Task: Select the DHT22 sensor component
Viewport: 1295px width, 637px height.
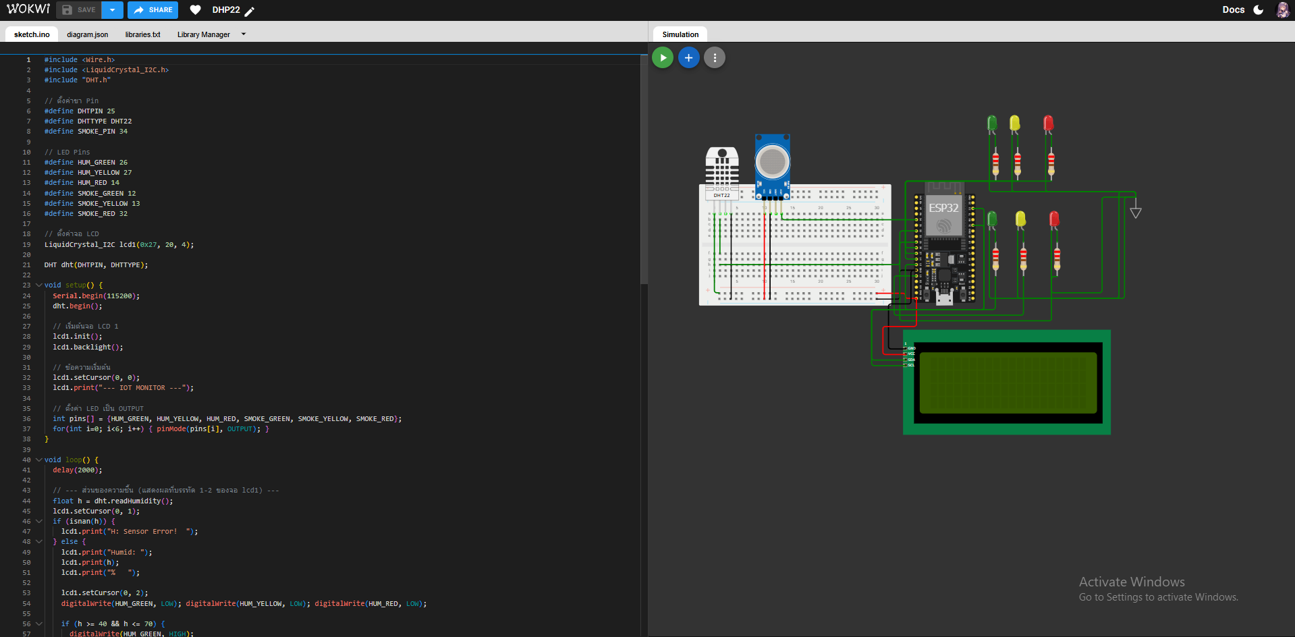Action: pos(721,171)
